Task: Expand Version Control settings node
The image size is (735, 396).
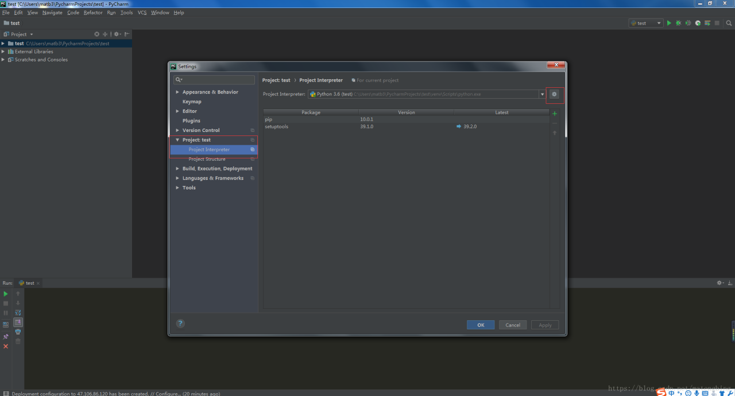Action: click(177, 130)
